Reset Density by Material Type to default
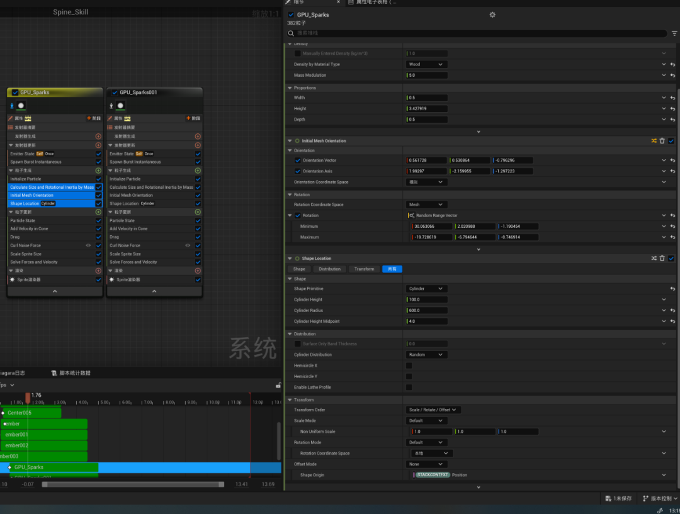Image resolution: width=680 pixels, height=514 pixels. coord(672,65)
